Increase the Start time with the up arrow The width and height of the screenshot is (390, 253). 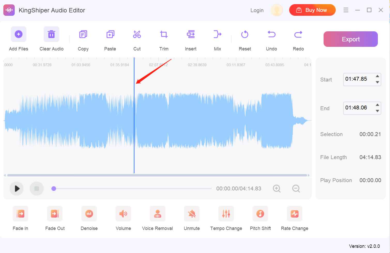tap(377, 77)
